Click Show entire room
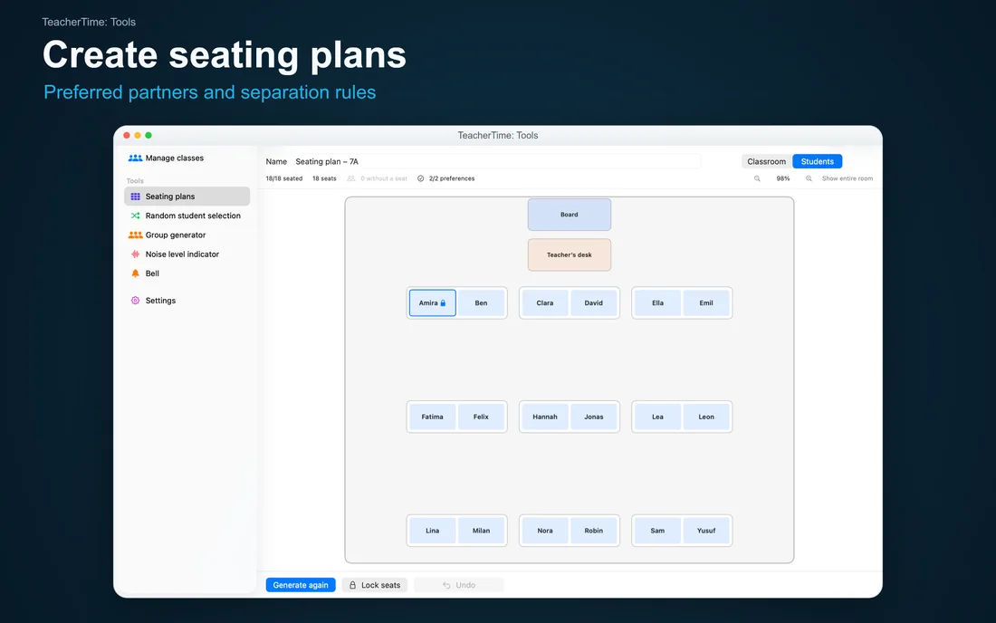 (x=848, y=179)
